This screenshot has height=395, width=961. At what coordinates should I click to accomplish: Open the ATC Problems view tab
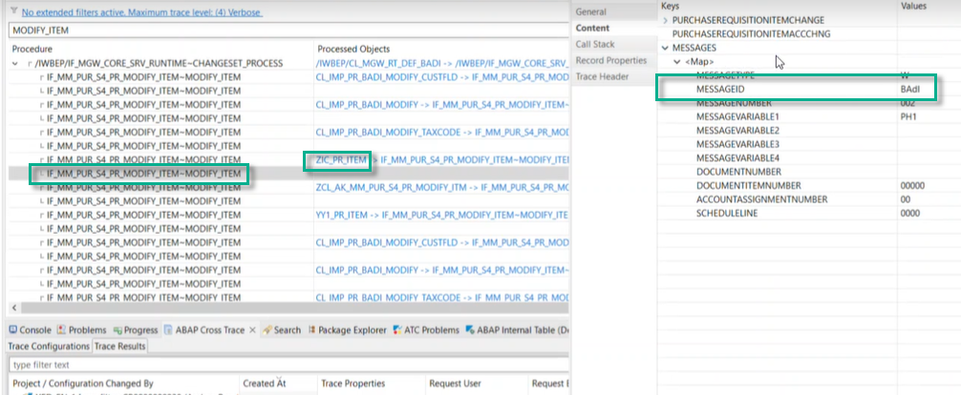click(x=427, y=330)
